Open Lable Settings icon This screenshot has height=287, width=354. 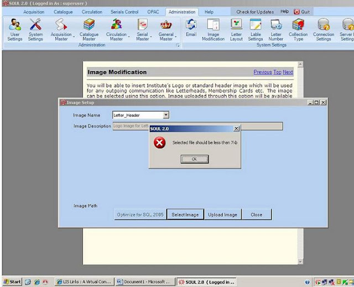(x=256, y=24)
